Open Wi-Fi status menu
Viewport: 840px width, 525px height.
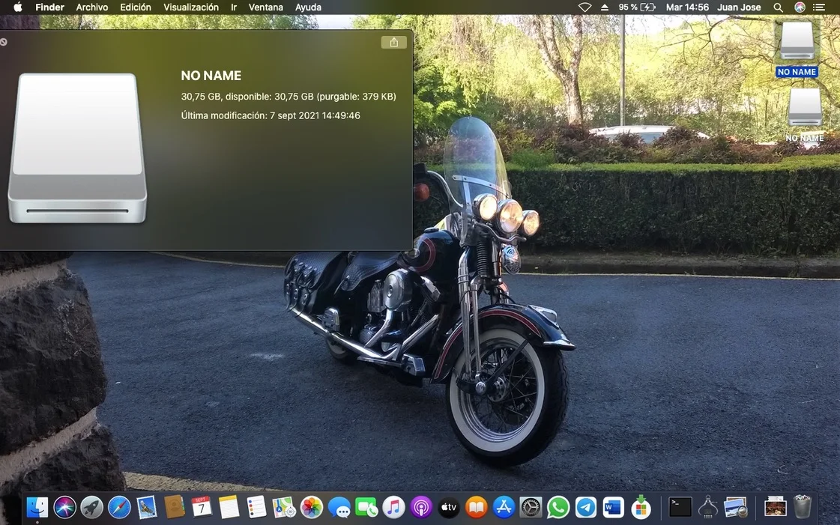tap(584, 7)
